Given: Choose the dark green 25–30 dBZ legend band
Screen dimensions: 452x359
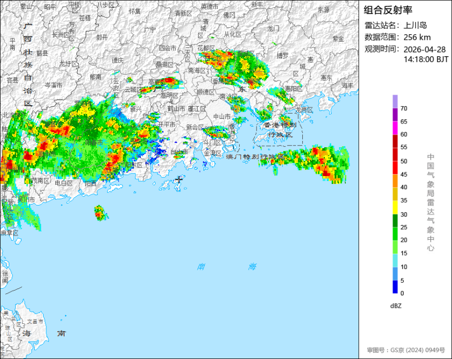Looking at the screenshot, I should point(395,221).
